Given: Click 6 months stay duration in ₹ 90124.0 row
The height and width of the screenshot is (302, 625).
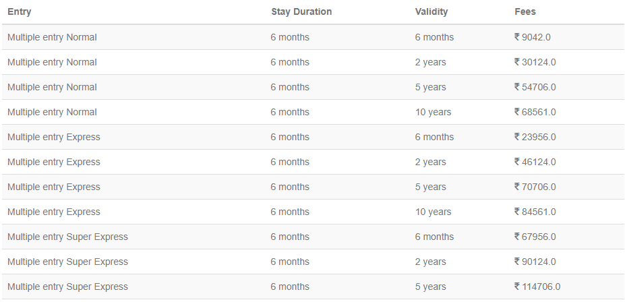Looking at the screenshot, I should 290,262.
